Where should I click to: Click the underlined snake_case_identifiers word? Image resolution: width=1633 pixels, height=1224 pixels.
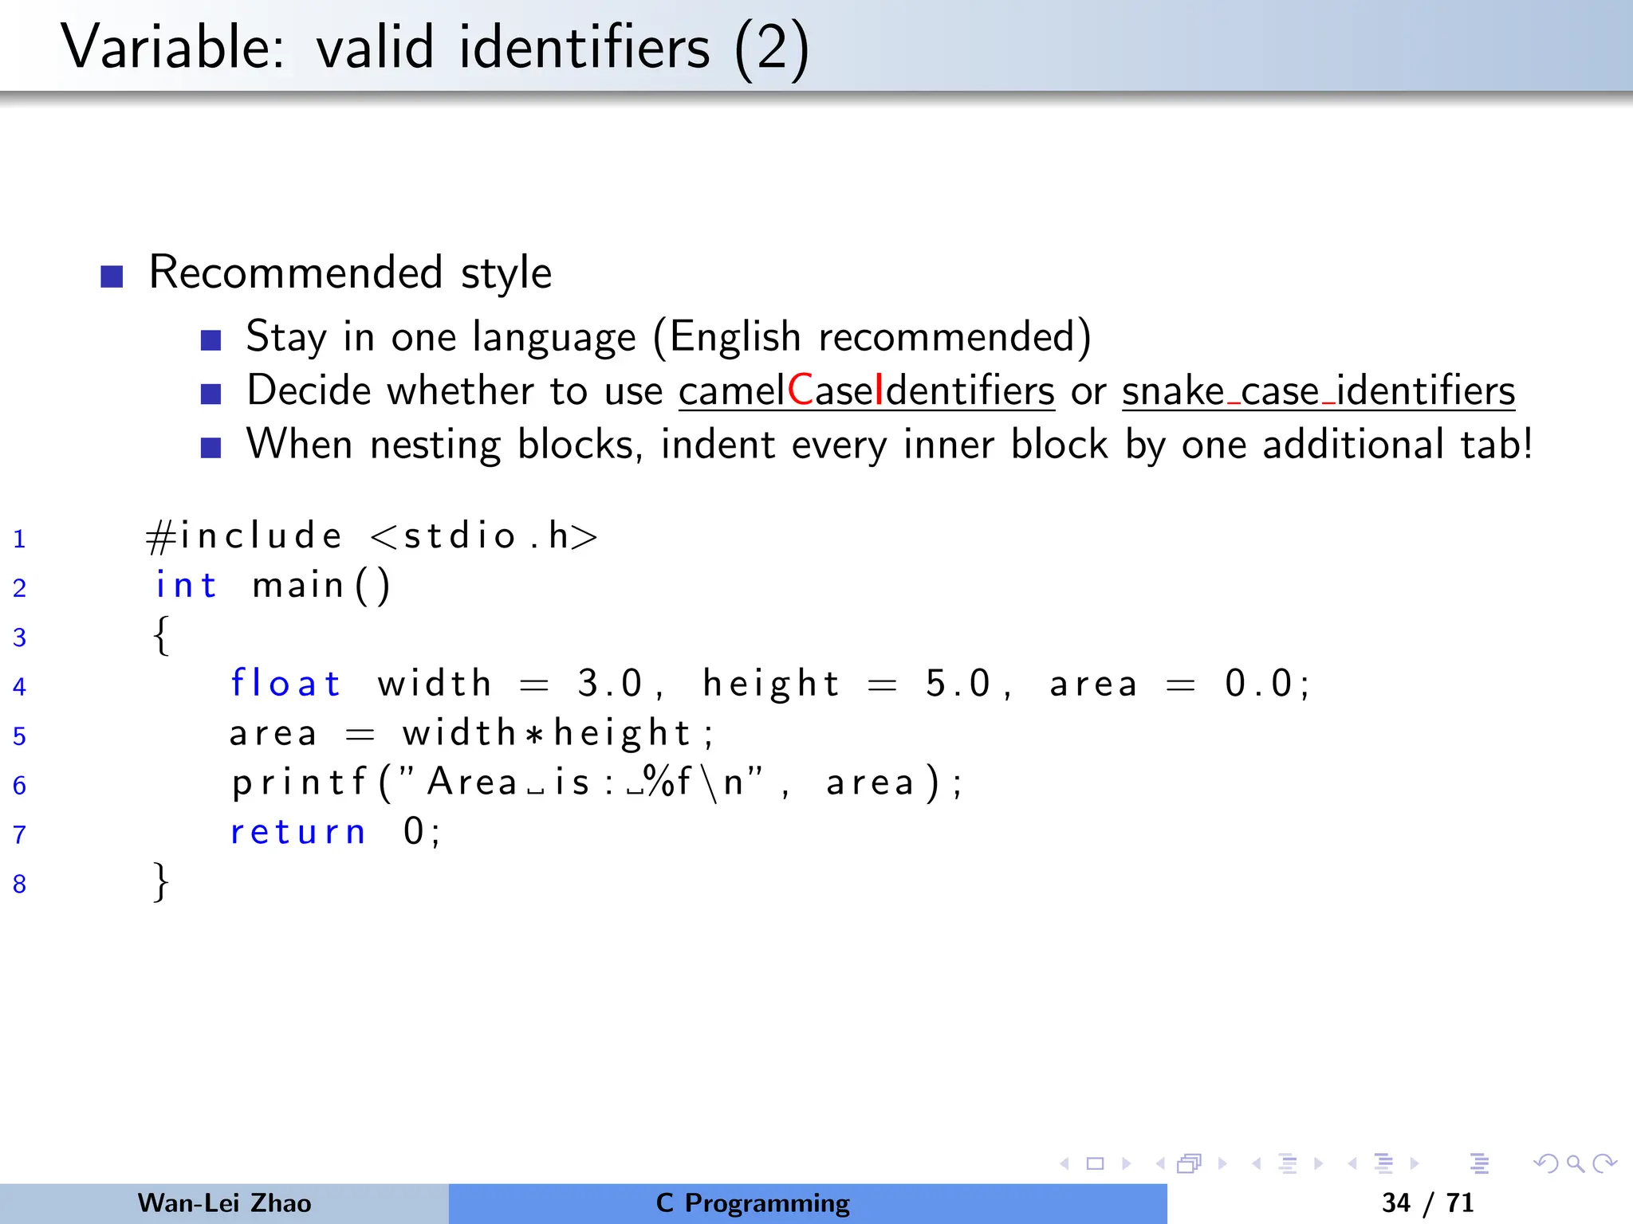click(1319, 390)
